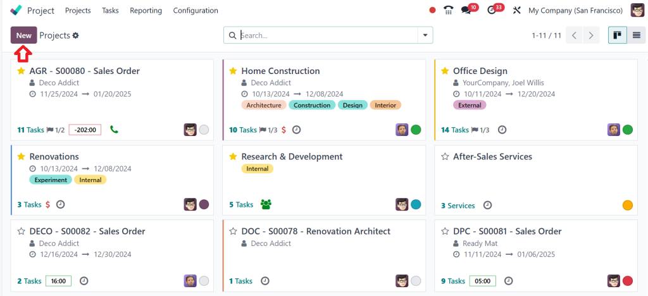Screen dimensions: 648x296
Task: Open company switcher My Company (San Francisco)
Action: tap(576, 10)
